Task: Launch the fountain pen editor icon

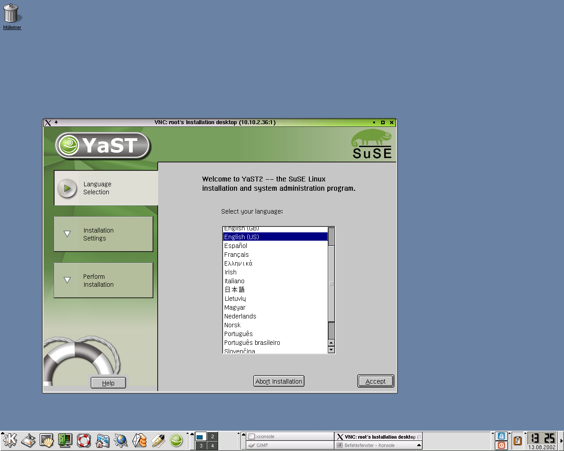Action: (x=158, y=440)
